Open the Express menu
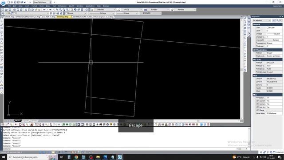The height and width of the screenshot is (160, 284). (106, 6)
